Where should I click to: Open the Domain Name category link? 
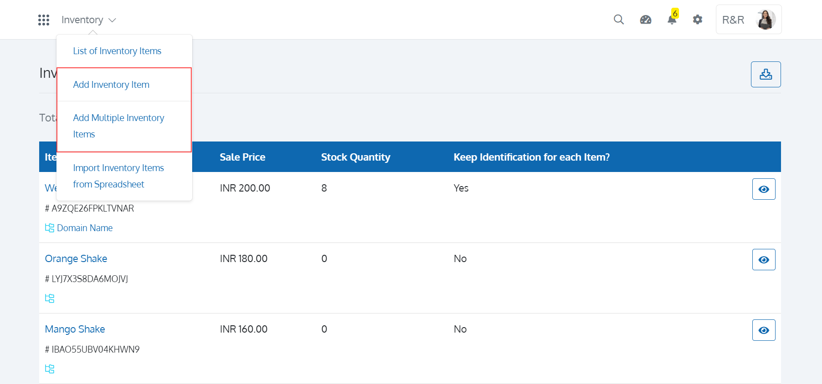tap(85, 227)
